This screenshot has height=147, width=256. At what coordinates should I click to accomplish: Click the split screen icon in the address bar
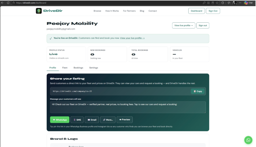point(208,3)
